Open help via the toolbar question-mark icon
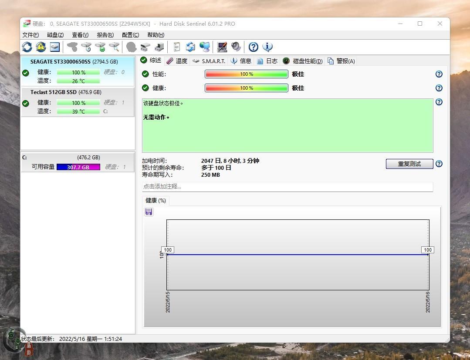The image size is (470, 360). (253, 47)
